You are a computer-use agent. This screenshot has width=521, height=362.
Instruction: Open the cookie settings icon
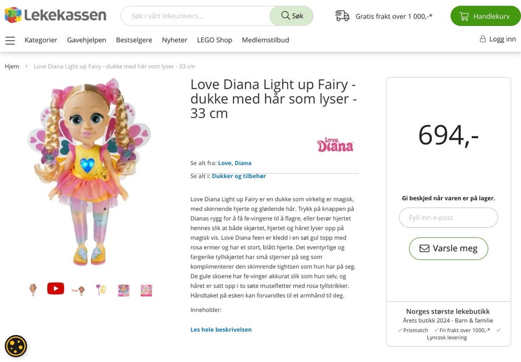pyautogui.click(x=16, y=346)
